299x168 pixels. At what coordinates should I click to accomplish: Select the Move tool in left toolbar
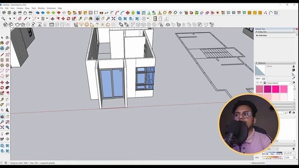click(2, 83)
